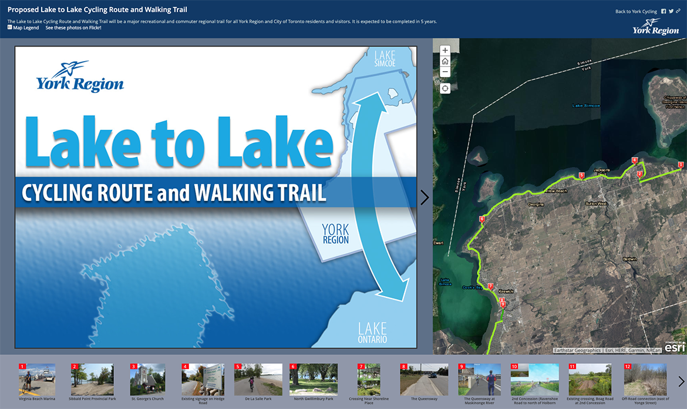View the St. George's Church thumbnail
The height and width of the screenshot is (409, 687).
tap(147, 379)
